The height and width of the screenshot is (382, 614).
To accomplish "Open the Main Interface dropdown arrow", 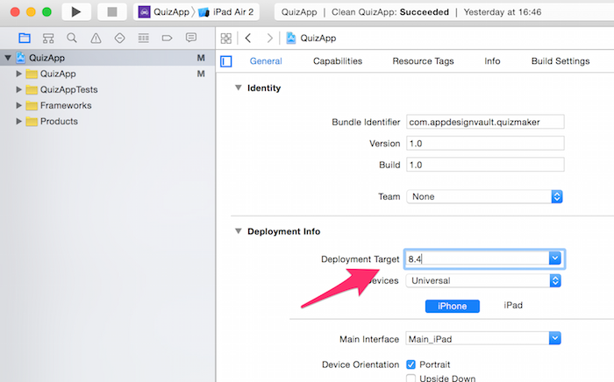I will click(555, 338).
